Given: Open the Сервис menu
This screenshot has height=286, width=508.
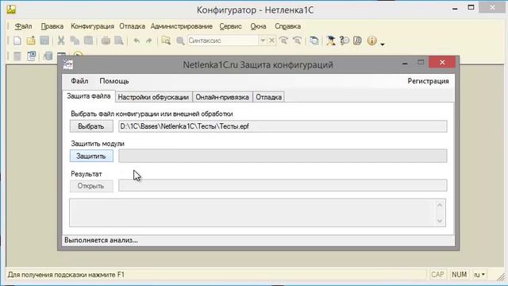Looking at the screenshot, I should click(230, 26).
